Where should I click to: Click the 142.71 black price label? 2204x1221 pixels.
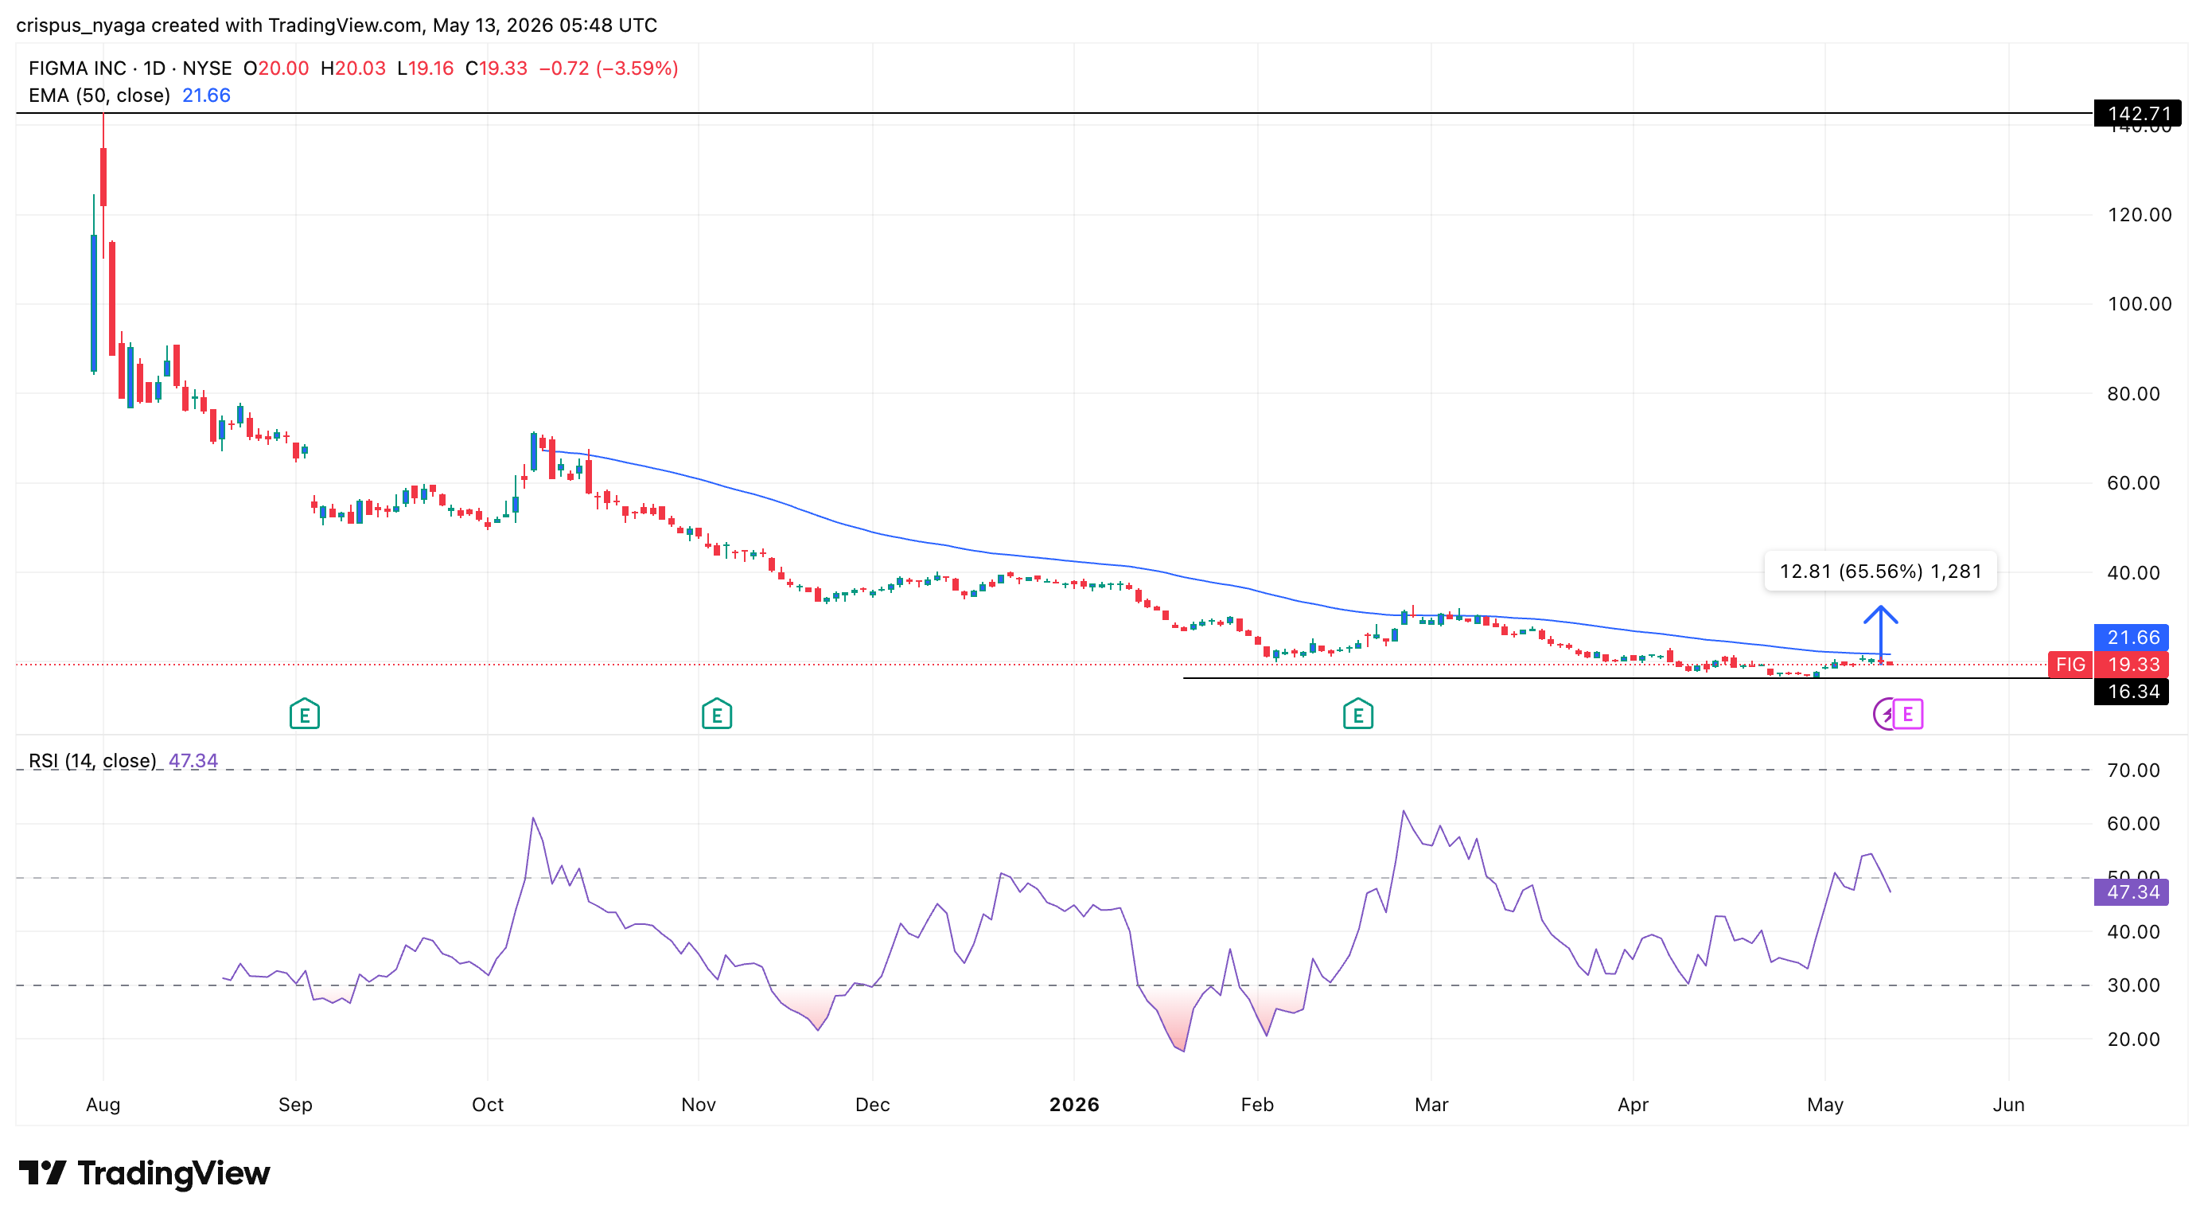point(2137,113)
